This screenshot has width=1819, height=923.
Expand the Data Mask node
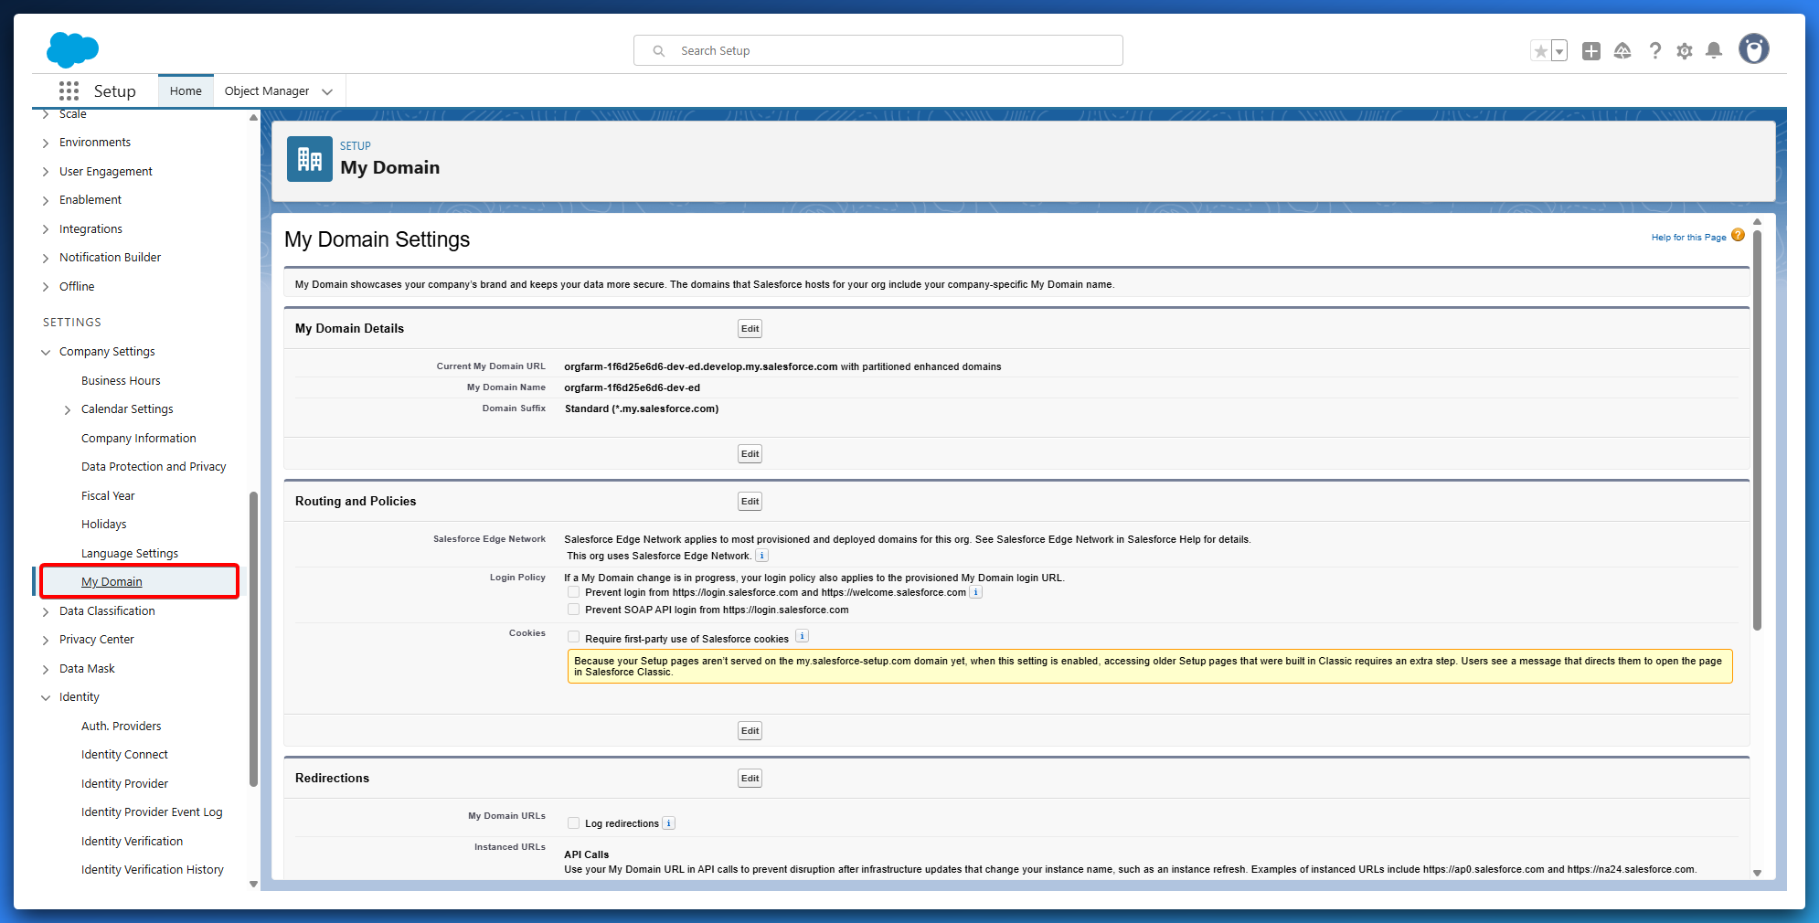pos(46,669)
